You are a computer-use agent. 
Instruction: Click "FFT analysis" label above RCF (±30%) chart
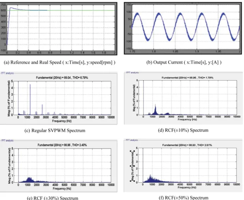7,140
